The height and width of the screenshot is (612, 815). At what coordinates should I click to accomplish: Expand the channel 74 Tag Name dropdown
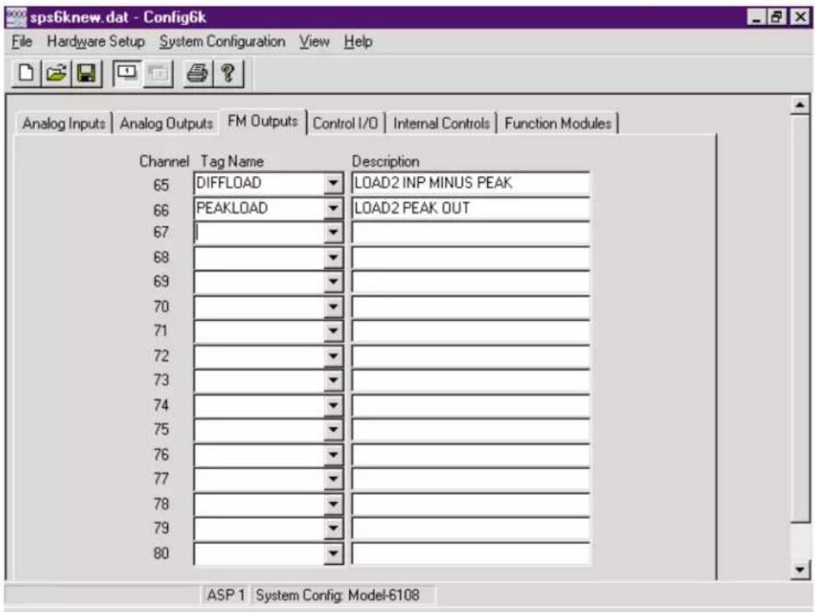point(333,406)
